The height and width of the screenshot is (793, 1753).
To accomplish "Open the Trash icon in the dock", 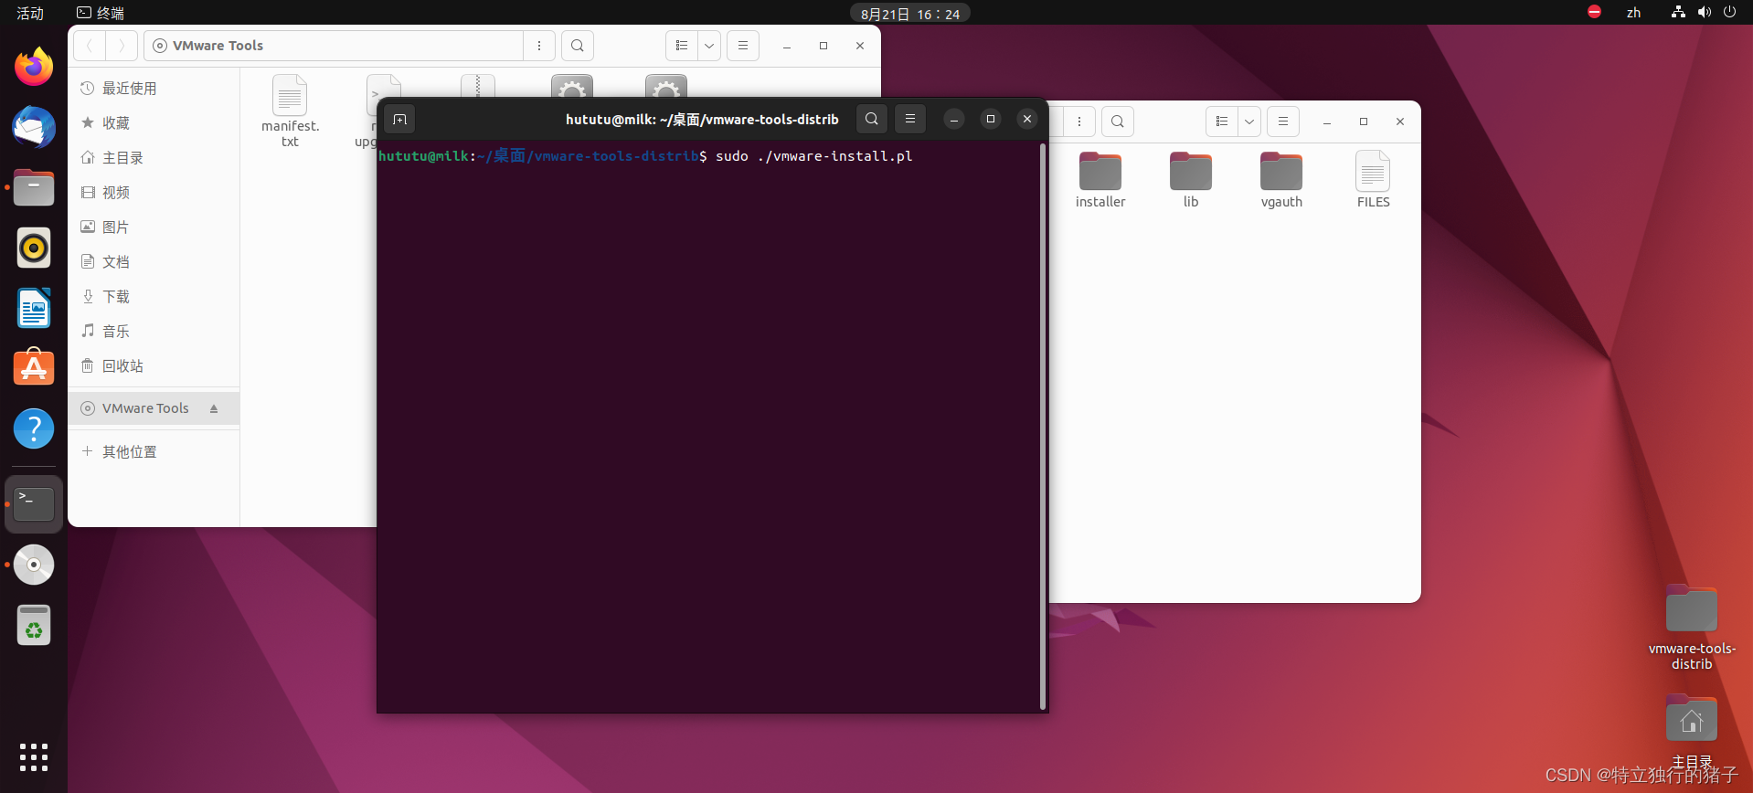I will (x=34, y=625).
